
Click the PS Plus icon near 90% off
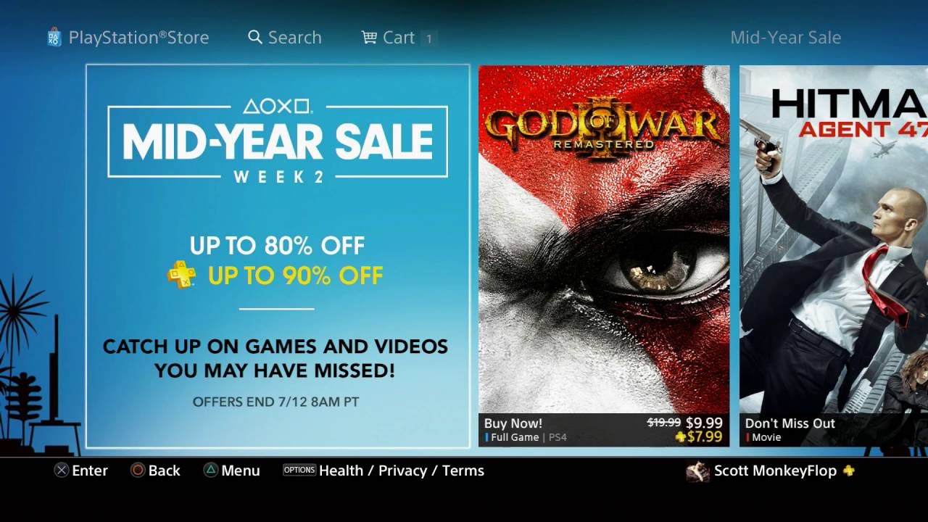click(181, 275)
